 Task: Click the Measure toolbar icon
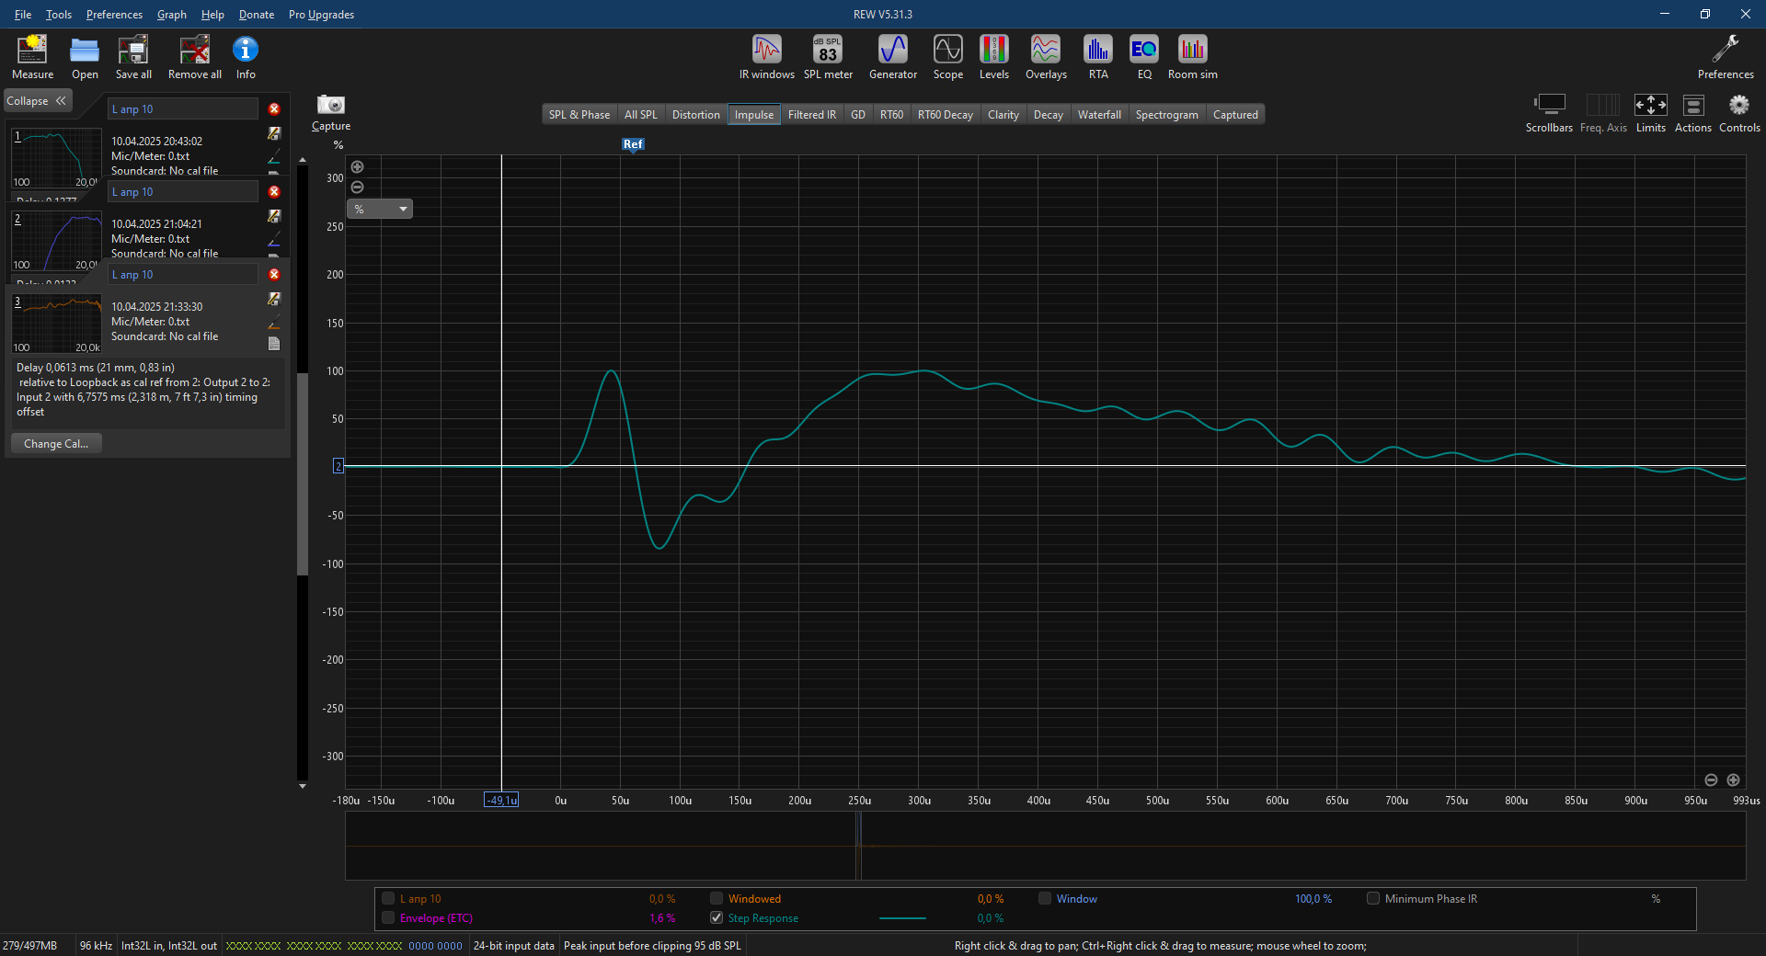[x=32, y=57]
